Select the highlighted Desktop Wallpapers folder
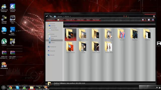 pyautogui.click(x=70, y=34)
